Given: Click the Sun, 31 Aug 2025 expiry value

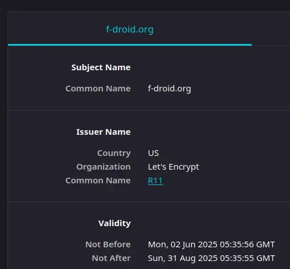Looking at the screenshot, I should click(x=211, y=258).
